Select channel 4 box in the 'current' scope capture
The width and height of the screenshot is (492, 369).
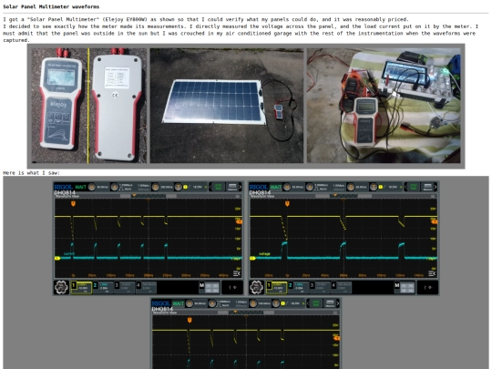pos(146,287)
